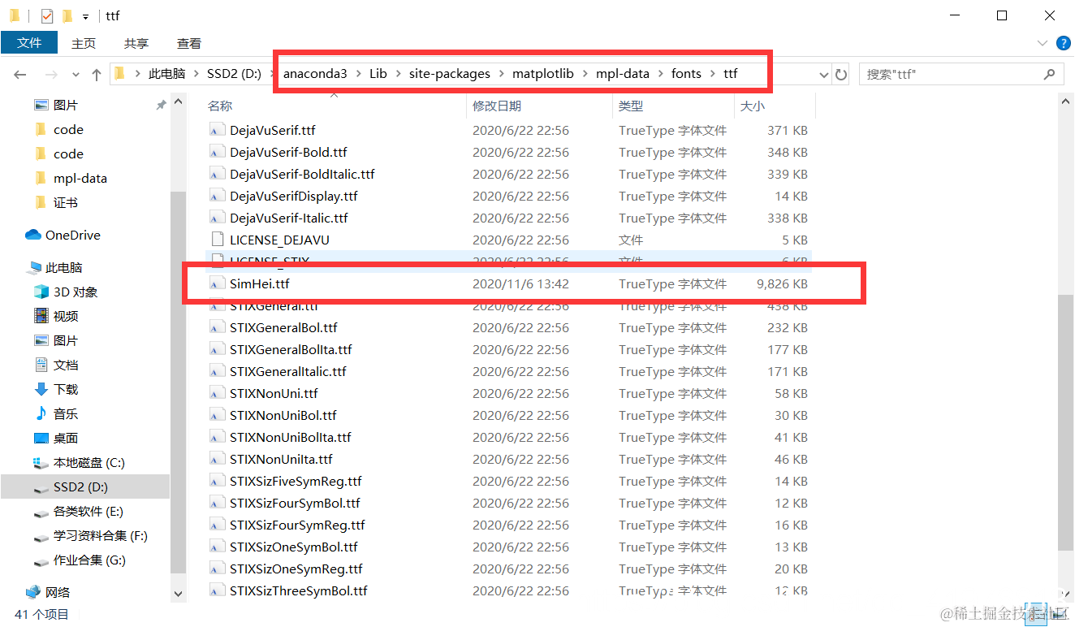Switch to the 主页 ribbon tab
The width and height of the screenshot is (1075, 627).
point(84,43)
